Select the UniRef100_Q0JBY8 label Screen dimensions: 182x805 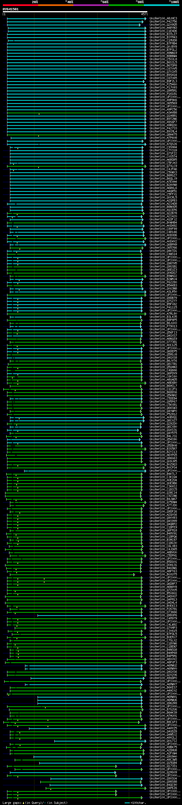coord(163,47)
